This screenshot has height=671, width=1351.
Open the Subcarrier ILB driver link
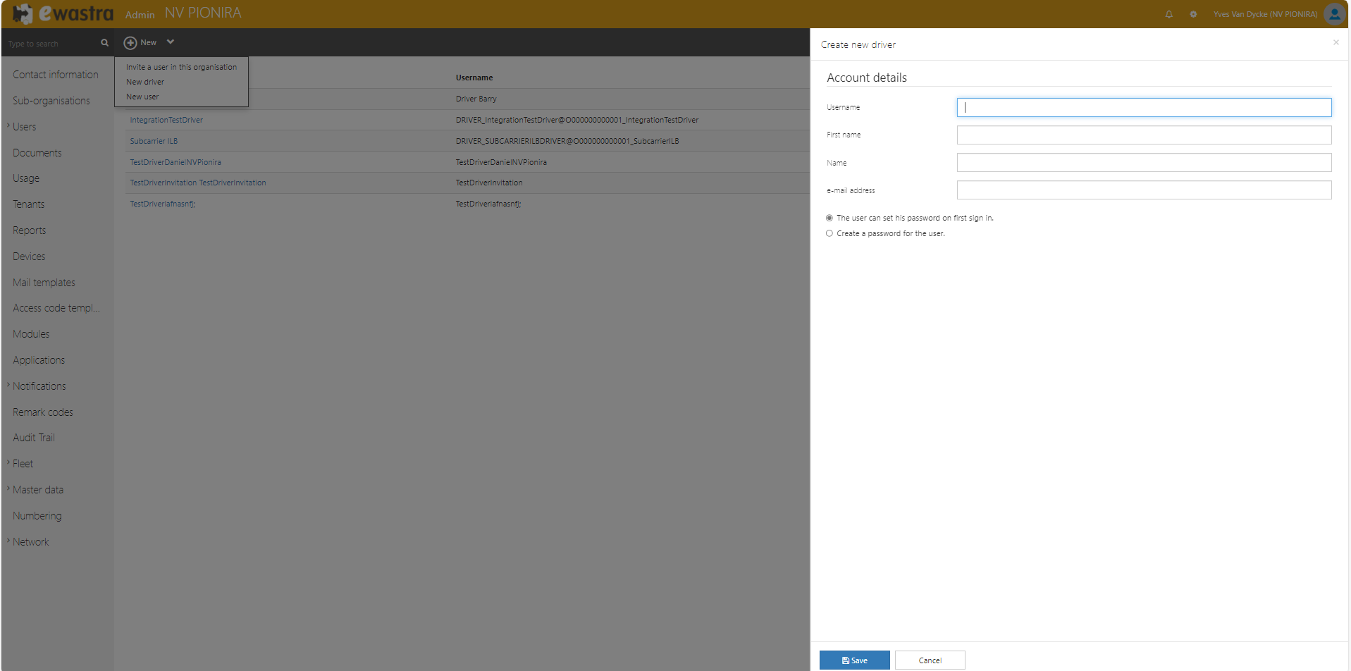coord(154,141)
